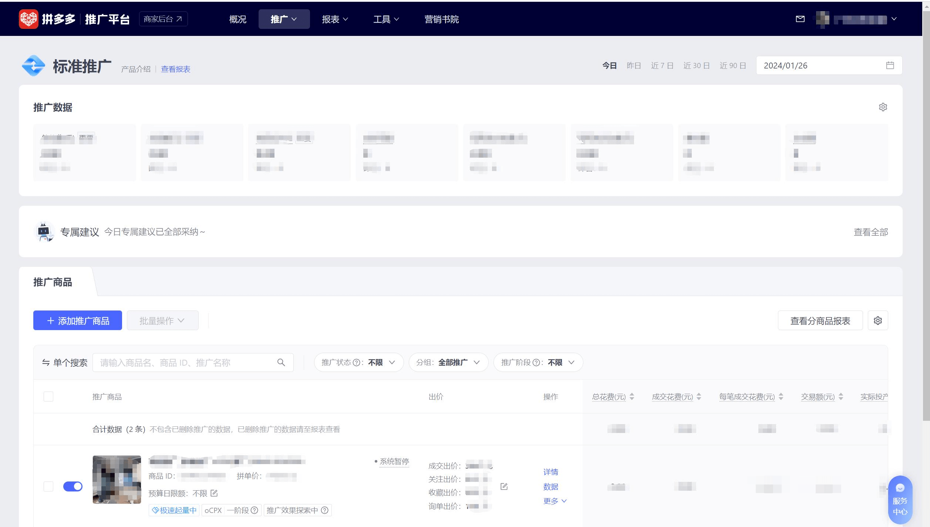Image resolution: width=930 pixels, height=527 pixels.
Task: Open the 查看报表 link
Action: 175,69
